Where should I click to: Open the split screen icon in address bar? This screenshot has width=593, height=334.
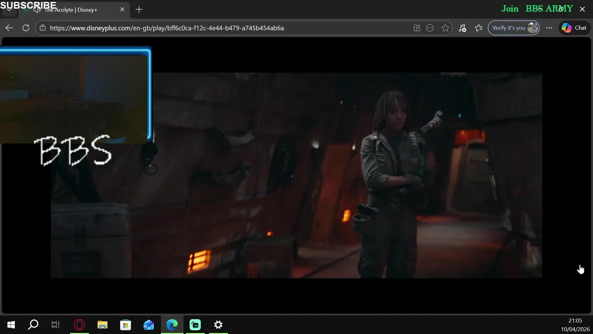(417, 28)
